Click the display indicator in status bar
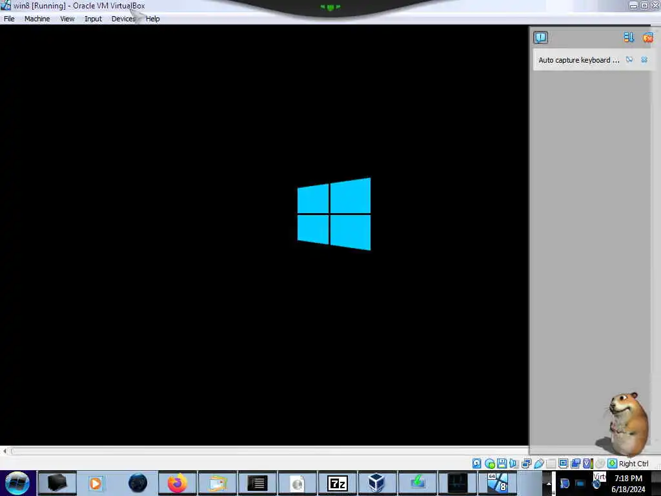Viewport: 661px width, 496px height. point(563,464)
